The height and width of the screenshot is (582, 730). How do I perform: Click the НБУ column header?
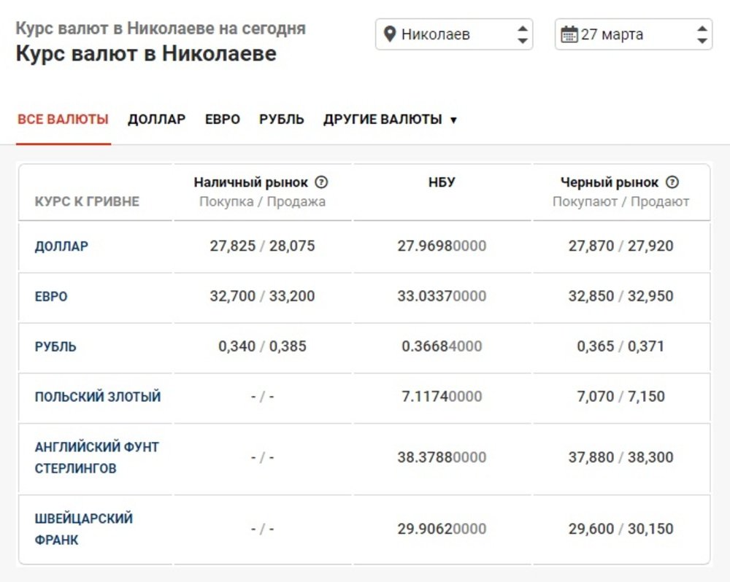click(x=442, y=182)
